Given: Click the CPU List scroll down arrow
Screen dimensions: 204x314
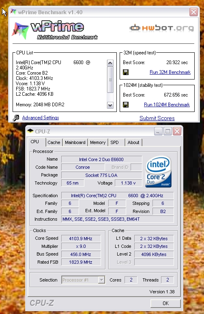Looking at the screenshot, I should pos(110,105).
